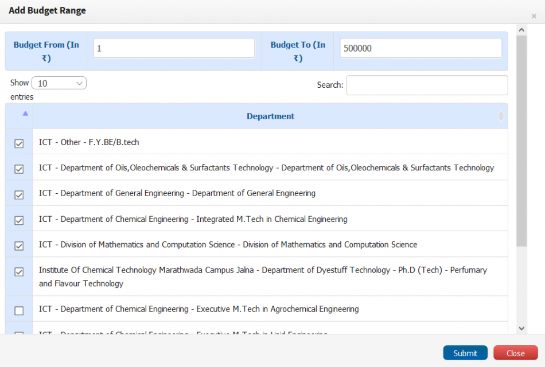Uncheck Department of General Engineering checkbox
This screenshot has height=367, width=545.
pyautogui.click(x=19, y=195)
